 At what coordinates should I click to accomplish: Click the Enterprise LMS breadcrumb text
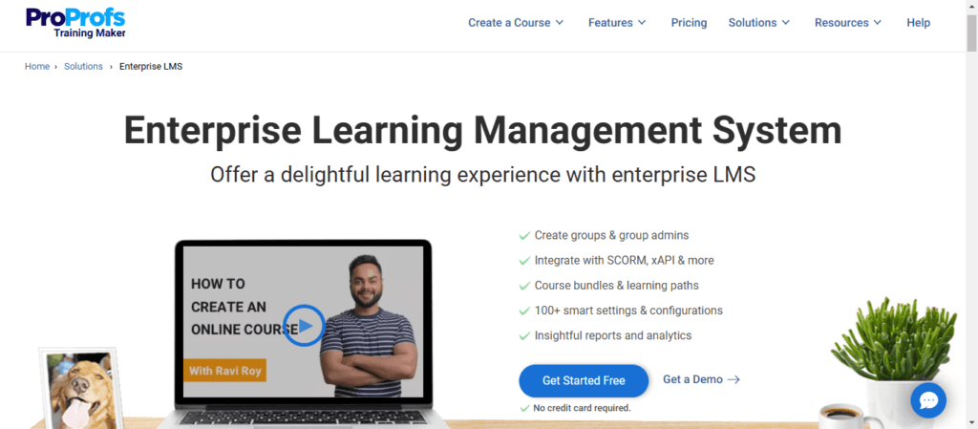151,66
